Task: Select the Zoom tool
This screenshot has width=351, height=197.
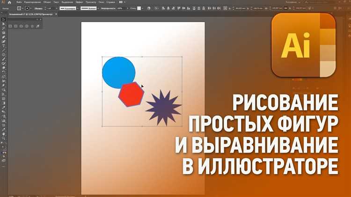Action: [3, 138]
